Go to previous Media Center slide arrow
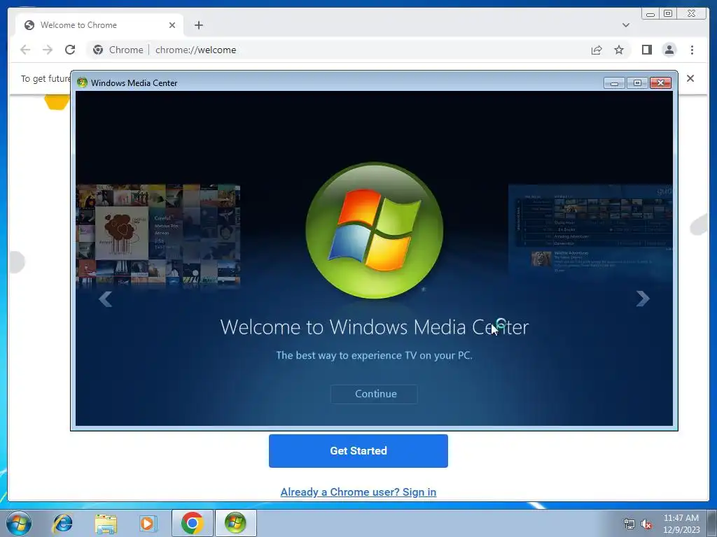The image size is (717, 537). [106, 299]
